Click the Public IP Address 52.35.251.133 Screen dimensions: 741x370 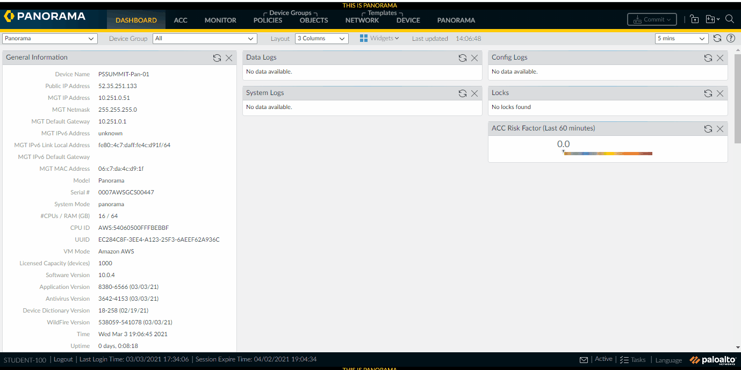click(117, 86)
